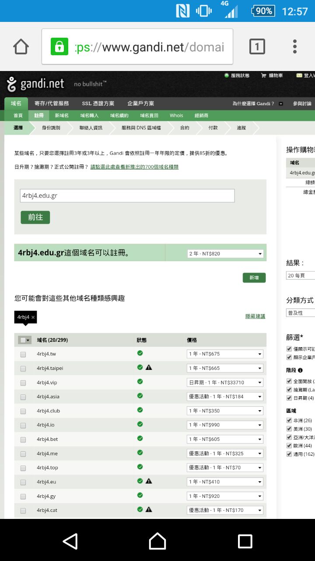Click the green check status for 4rbj4.top
The height and width of the screenshot is (561, 315).
point(140,466)
